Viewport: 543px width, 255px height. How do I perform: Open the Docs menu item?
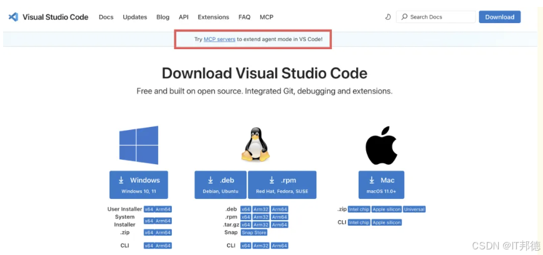(x=106, y=17)
